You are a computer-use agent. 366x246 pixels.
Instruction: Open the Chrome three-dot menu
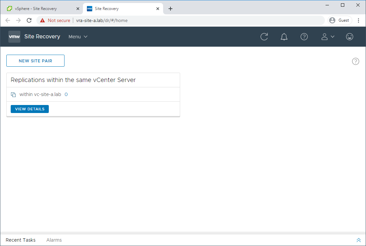[x=358, y=20]
